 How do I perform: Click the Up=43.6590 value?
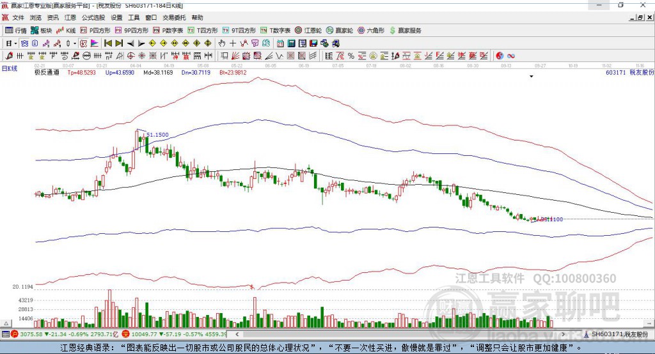pos(120,72)
